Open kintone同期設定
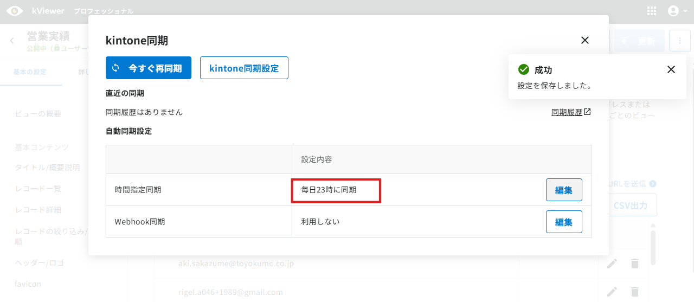The height and width of the screenshot is (302, 694). point(244,68)
